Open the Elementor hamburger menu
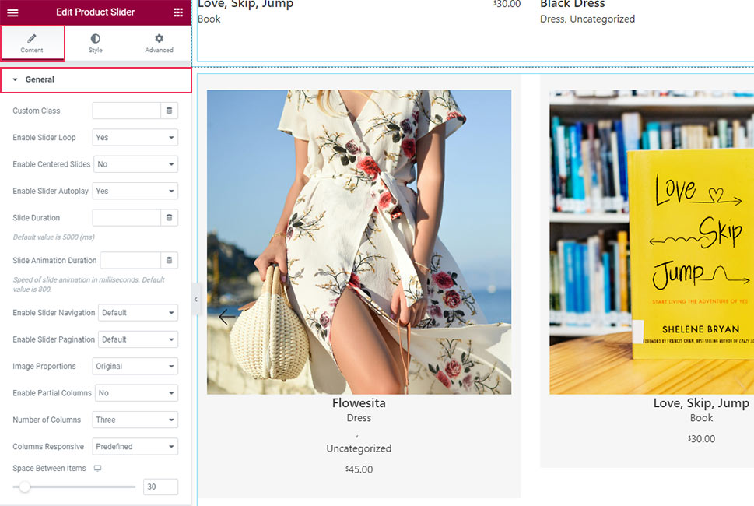The height and width of the screenshot is (506, 754). point(12,12)
